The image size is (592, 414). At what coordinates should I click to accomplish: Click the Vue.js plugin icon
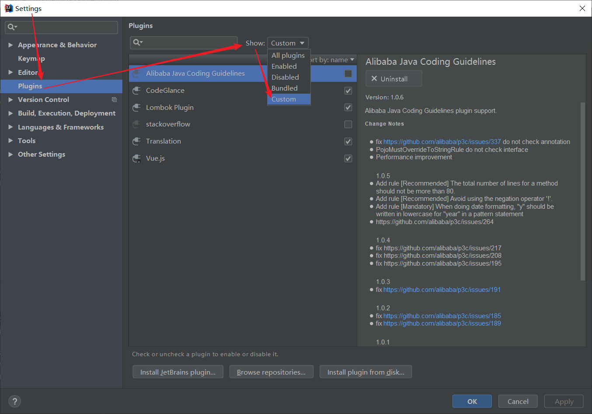(x=136, y=158)
